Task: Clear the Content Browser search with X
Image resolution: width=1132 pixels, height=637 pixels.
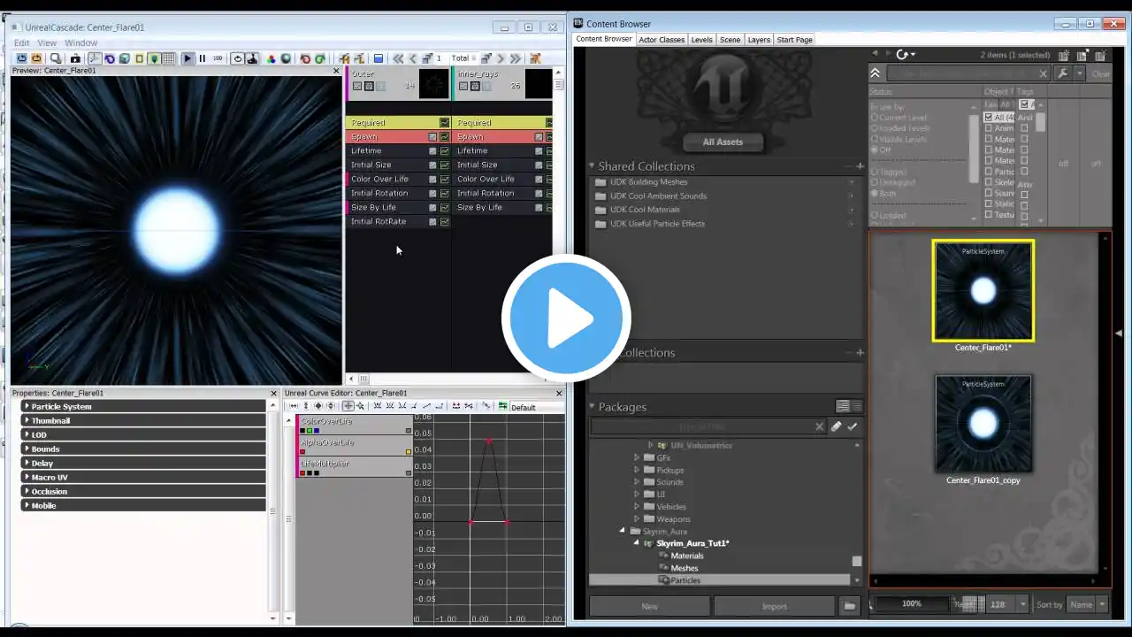Action: pos(1044,74)
